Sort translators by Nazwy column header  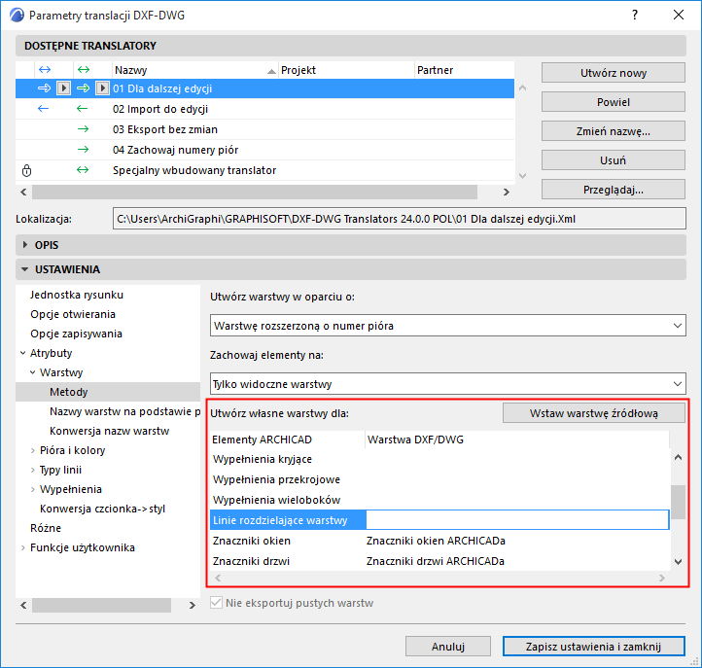click(x=194, y=70)
